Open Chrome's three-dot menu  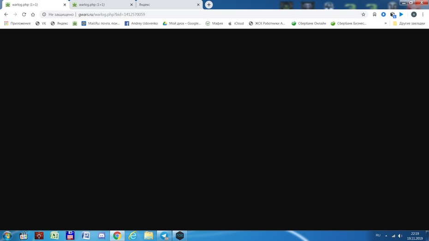423,14
